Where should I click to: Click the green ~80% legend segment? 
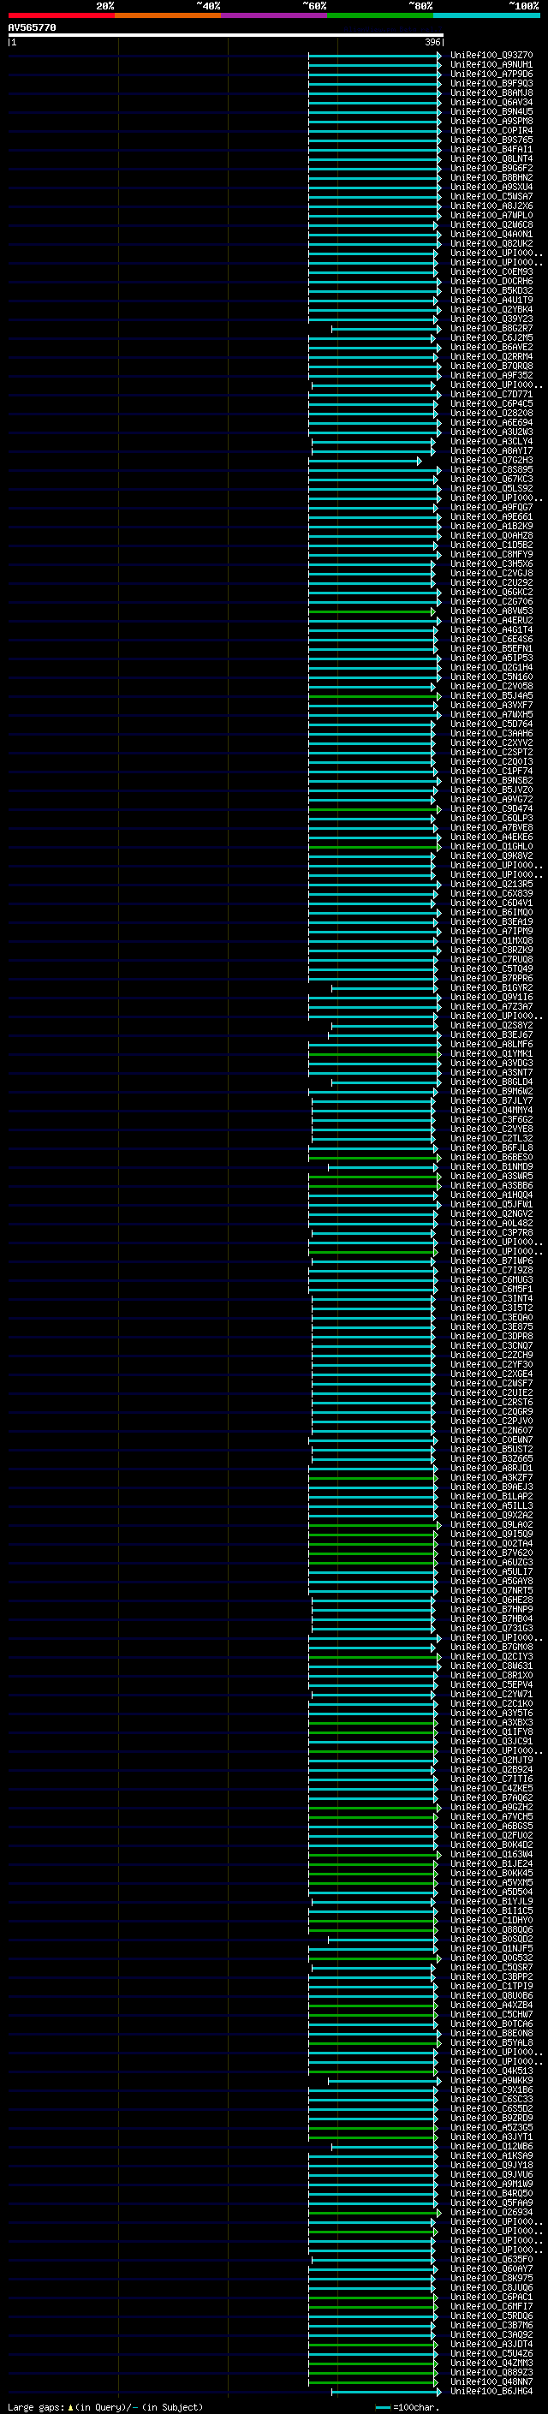pyautogui.click(x=380, y=15)
